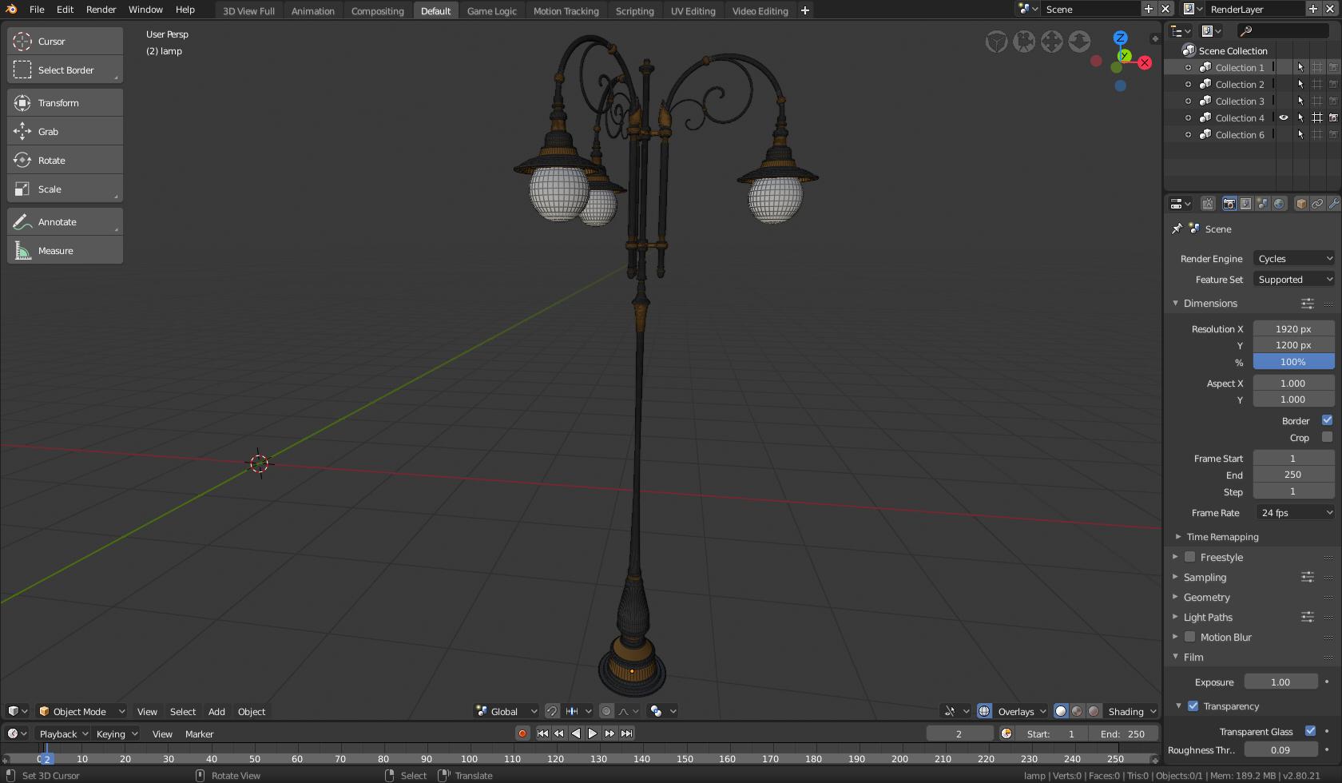The image size is (1342, 783).
Task: Open the Render menu
Action: pyautogui.click(x=101, y=10)
